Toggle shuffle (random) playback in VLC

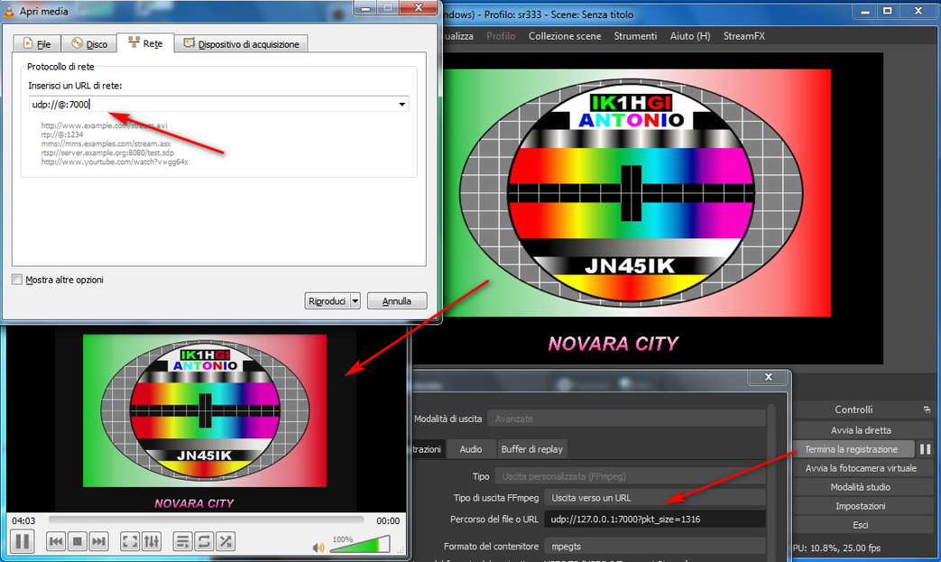[x=226, y=541]
